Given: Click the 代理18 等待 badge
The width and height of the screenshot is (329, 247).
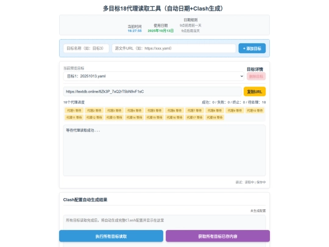Looking at the screenshot, I should tap(214, 118).
